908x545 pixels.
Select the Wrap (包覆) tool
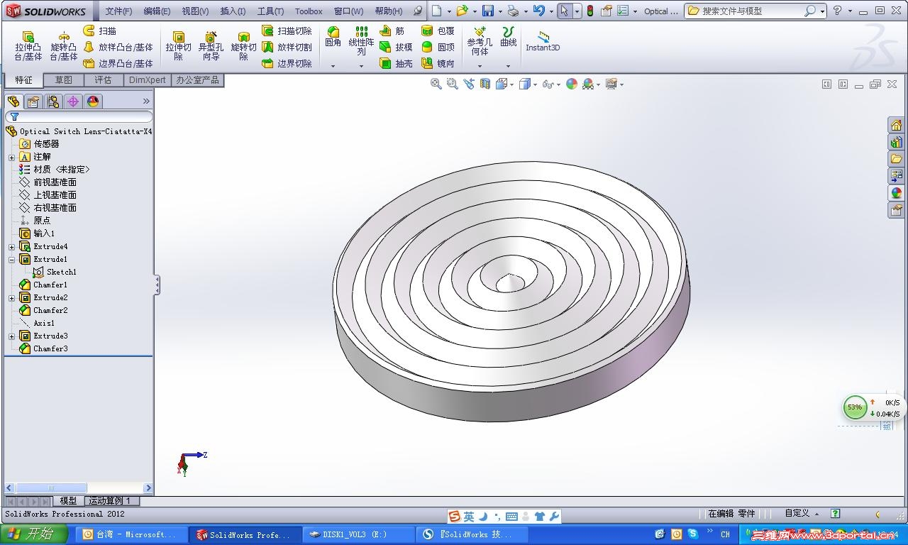click(x=438, y=31)
